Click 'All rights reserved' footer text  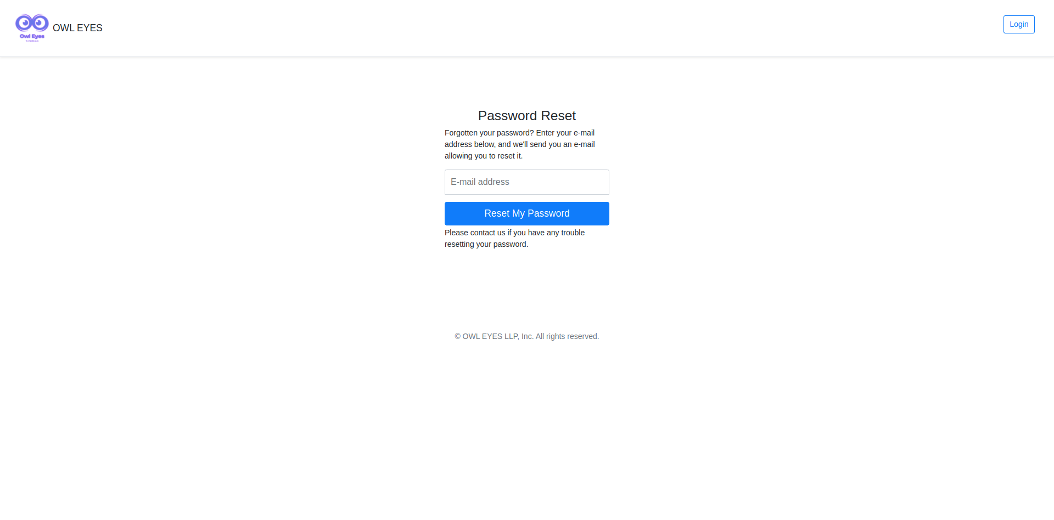coord(568,336)
